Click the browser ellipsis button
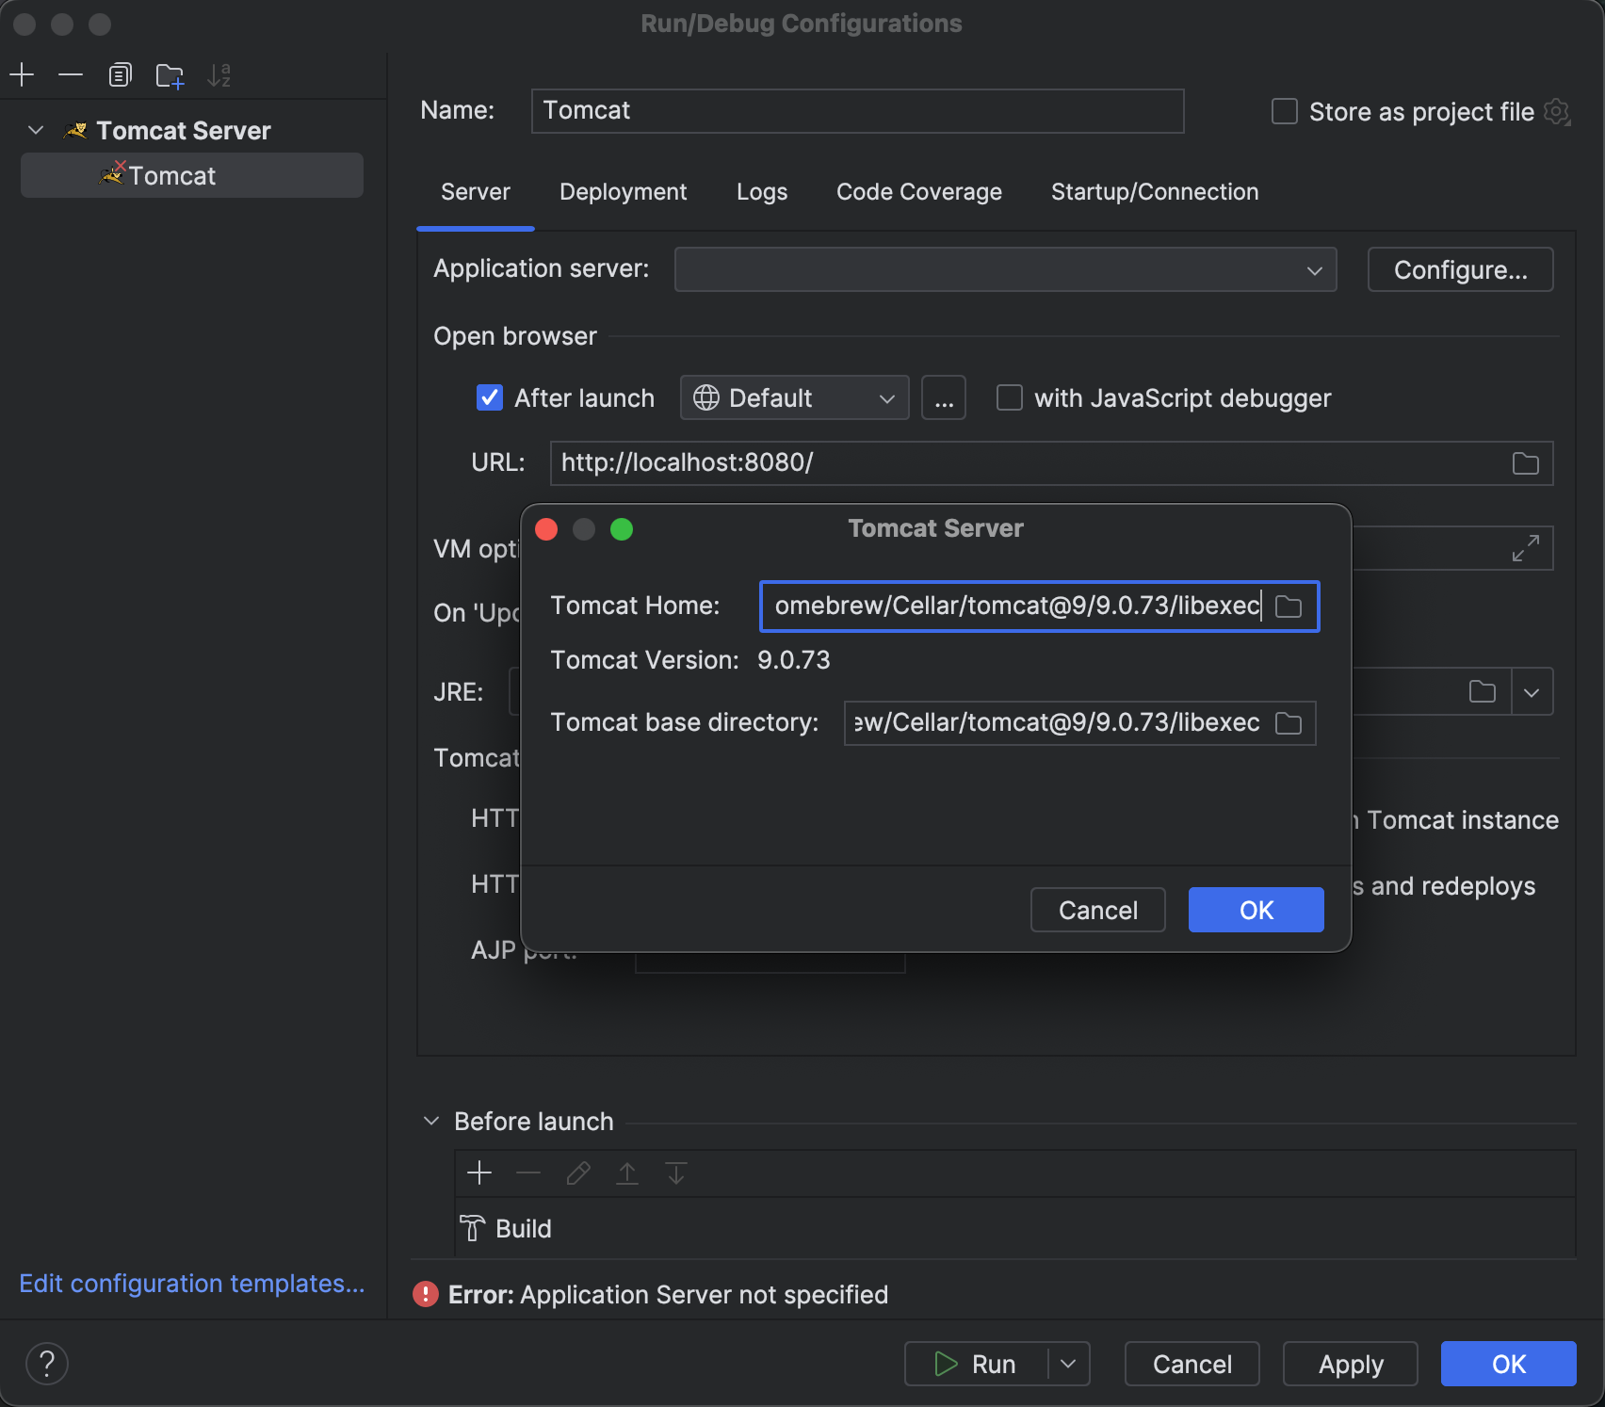This screenshot has height=1407, width=1605. [944, 397]
